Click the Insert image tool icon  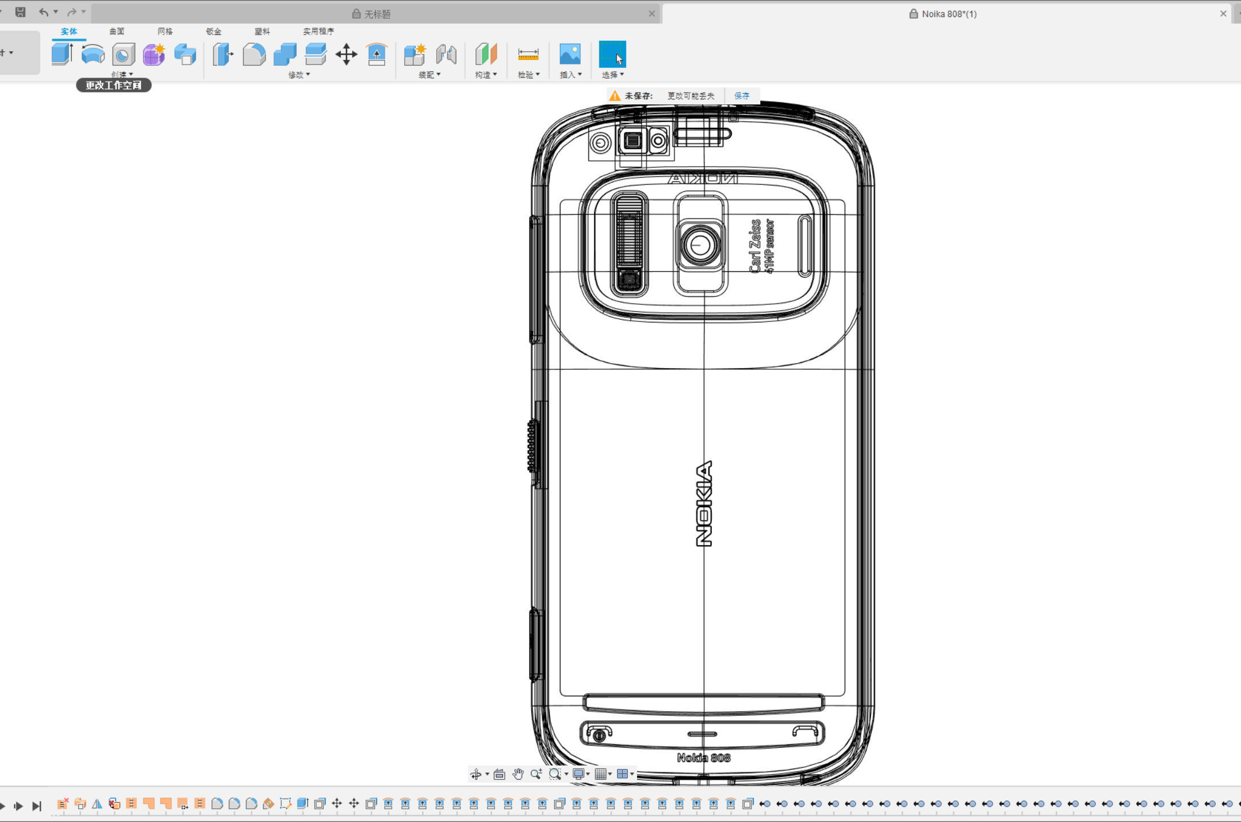click(570, 54)
